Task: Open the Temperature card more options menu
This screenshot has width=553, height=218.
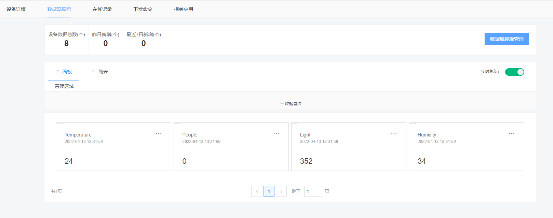Action: (x=159, y=134)
